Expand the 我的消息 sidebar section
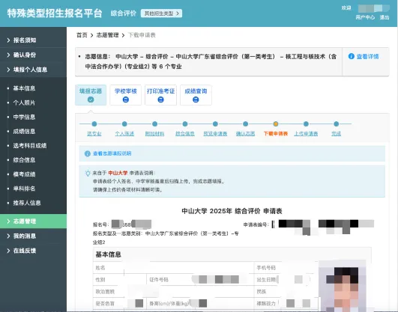This screenshot has height=312, width=398. pos(33,236)
